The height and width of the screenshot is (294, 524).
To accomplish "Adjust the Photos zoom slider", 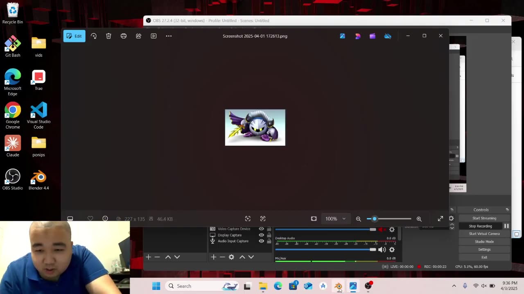I will click(389, 219).
